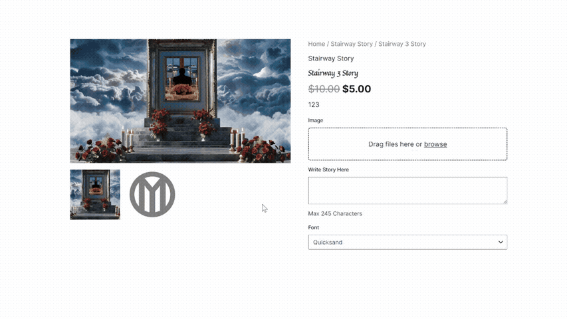This screenshot has width=567, height=319.
Task: Click the circular M logo thumbnail
Action: pos(152,195)
